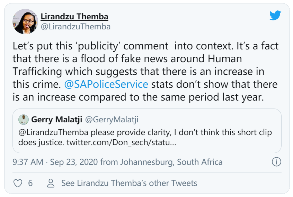
Task: See Lirandzu Themba's other Tweets
Action: (x=129, y=183)
